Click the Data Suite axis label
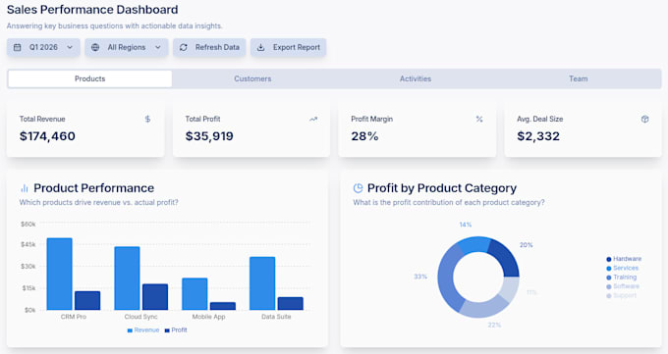This screenshot has height=354, width=668. [x=276, y=317]
